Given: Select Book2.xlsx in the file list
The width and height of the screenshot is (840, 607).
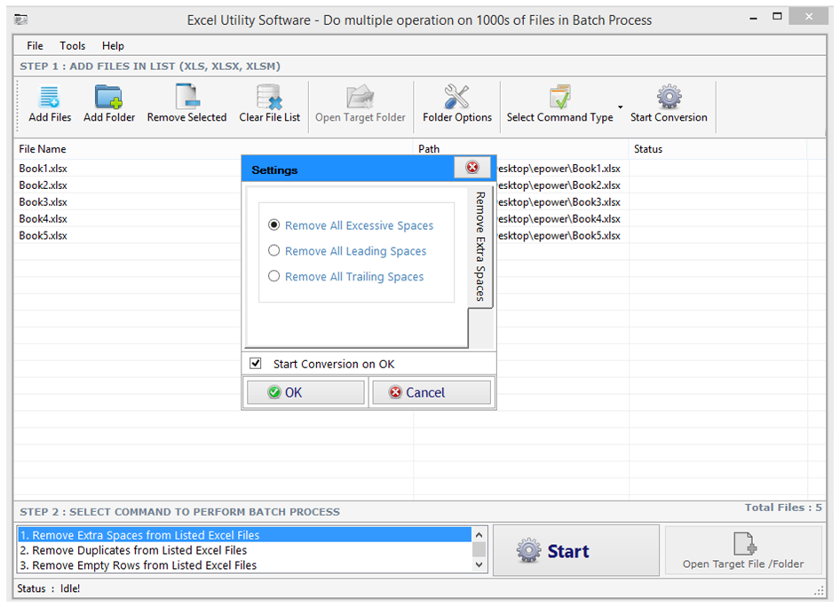Looking at the screenshot, I should pos(43,185).
